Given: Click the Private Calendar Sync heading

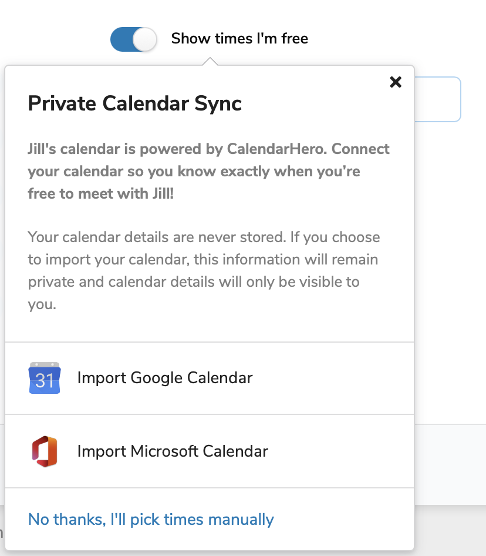Looking at the screenshot, I should point(135,104).
